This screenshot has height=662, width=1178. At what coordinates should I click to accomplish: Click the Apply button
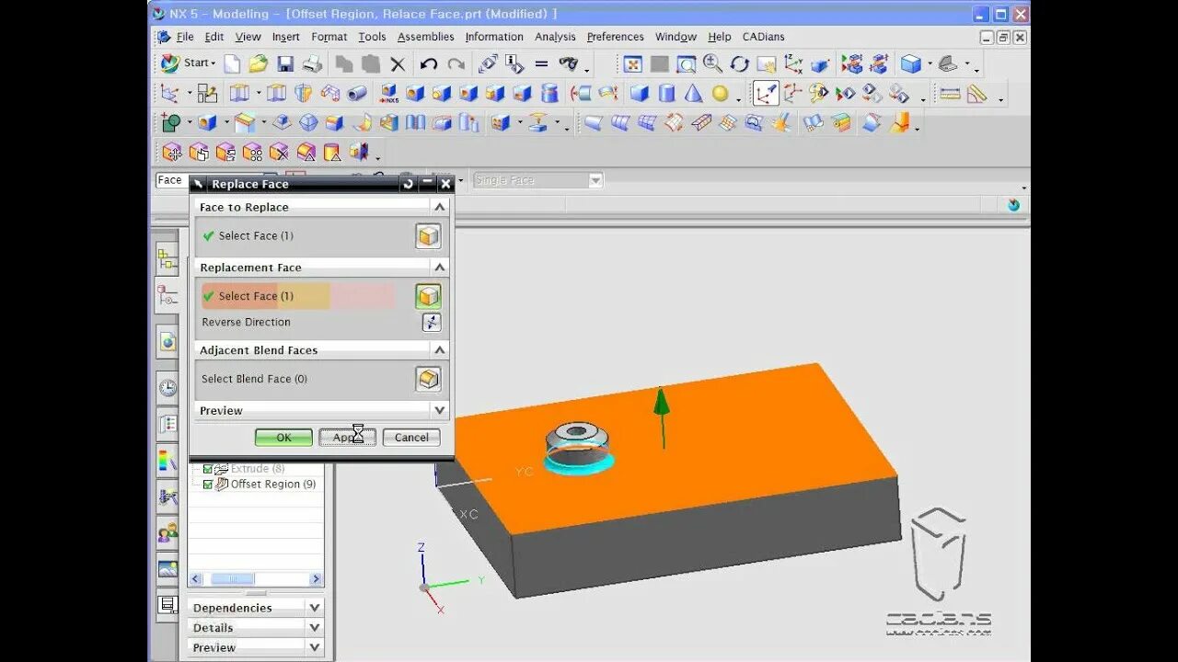pyautogui.click(x=347, y=438)
